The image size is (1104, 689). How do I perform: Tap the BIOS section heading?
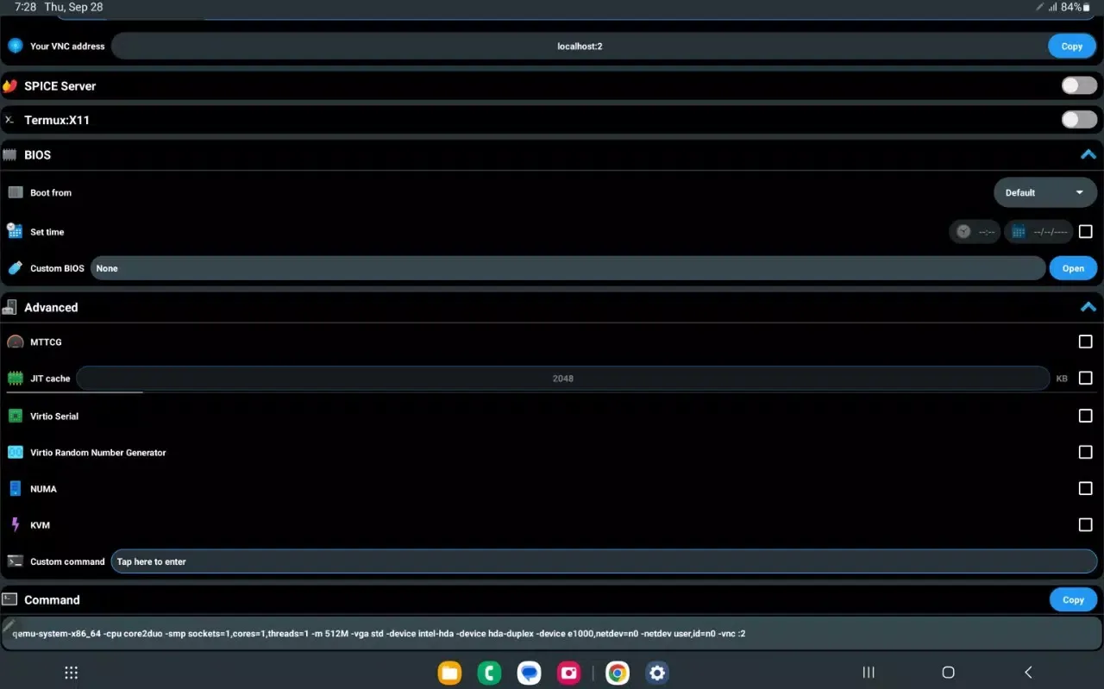coord(38,155)
